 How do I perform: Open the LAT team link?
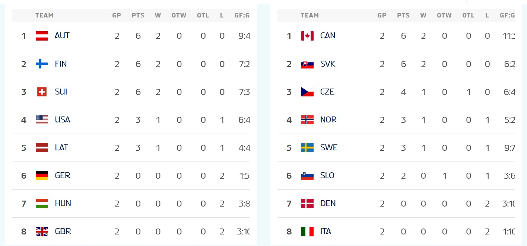point(61,147)
